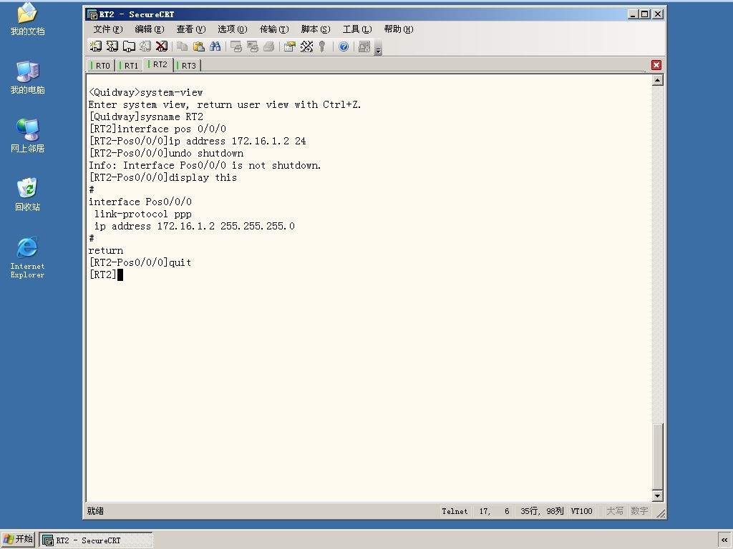Viewport: 733px width, 549px height.
Task: Click the SecureCRT title bar icon
Action: (92, 14)
